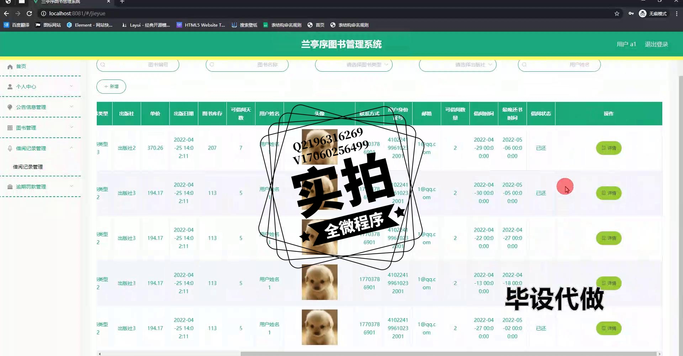Screen dimensions: 683x356
Task: Click the site info icon beside localhost
Action: point(43,13)
